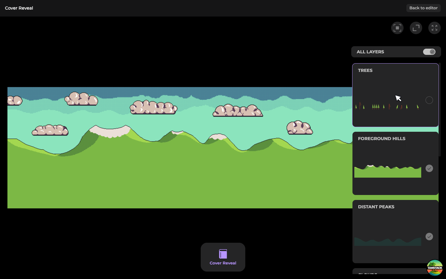The image size is (446, 279).
Task: Click the FOREGROUND HILLS layer title
Action: 382,139
